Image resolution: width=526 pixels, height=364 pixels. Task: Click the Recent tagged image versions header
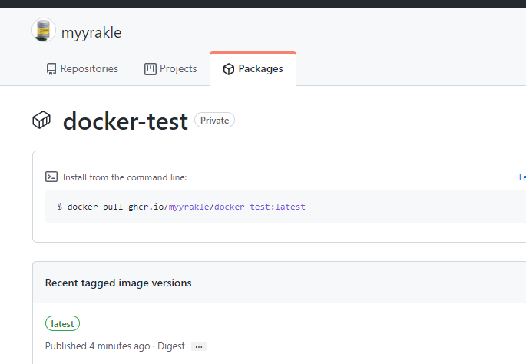[x=118, y=283]
